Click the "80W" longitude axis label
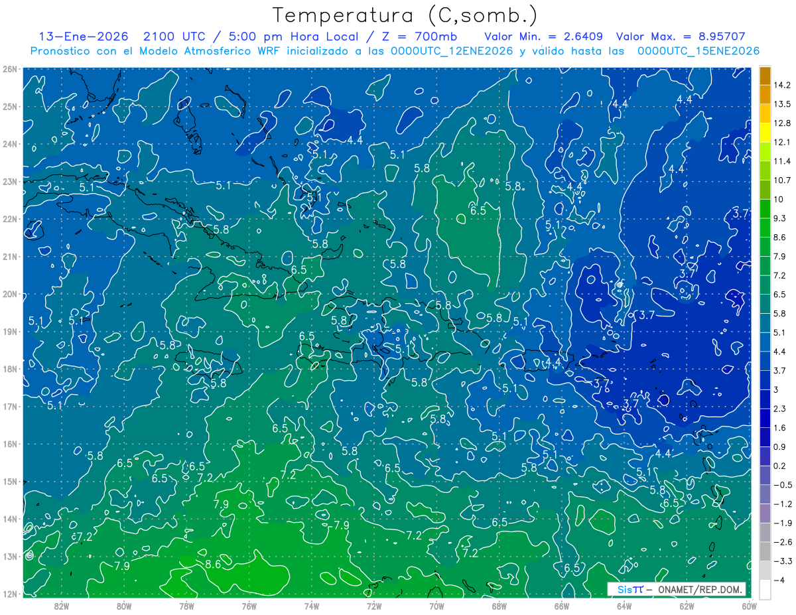Image resolution: width=796 pixels, height=615 pixels. click(124, 606)
